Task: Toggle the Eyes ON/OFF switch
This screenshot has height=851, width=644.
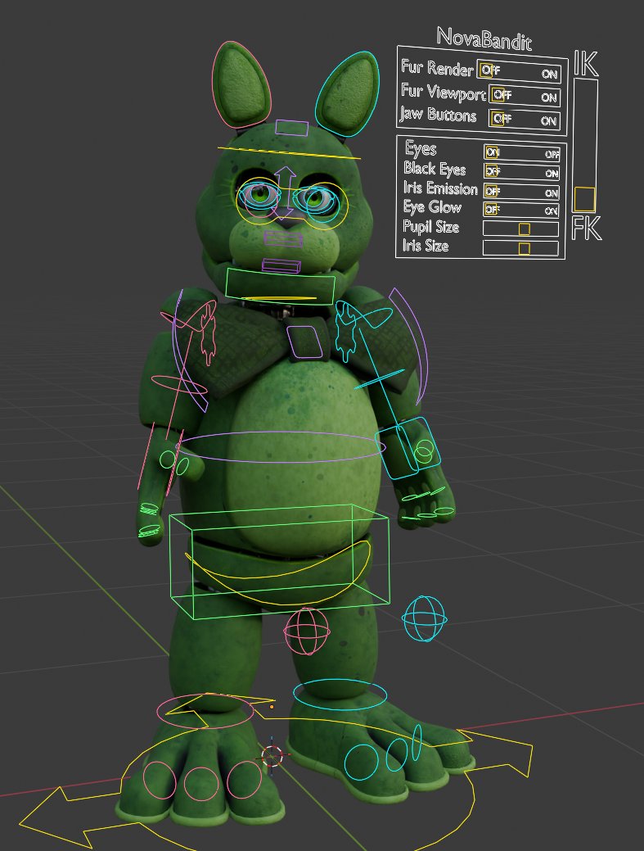Action: [522, 153]
